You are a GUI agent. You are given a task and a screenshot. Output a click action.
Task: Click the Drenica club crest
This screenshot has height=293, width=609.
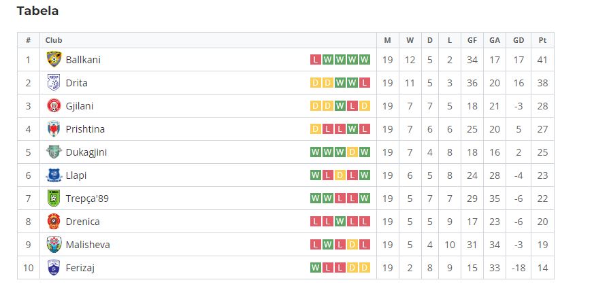pos(54,221)
